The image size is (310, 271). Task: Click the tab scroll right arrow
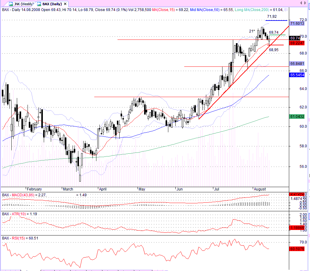coord(305,3)
